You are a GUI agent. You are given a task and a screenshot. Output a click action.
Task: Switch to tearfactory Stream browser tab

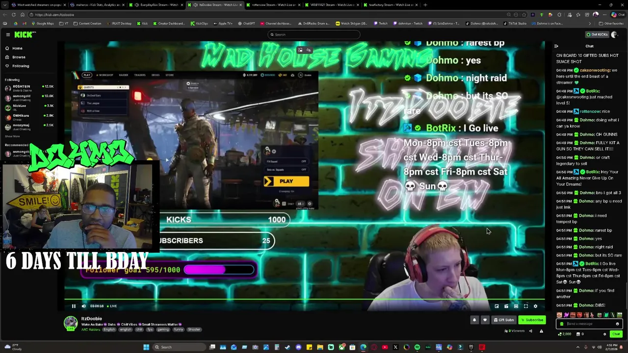tap(391, 5)
